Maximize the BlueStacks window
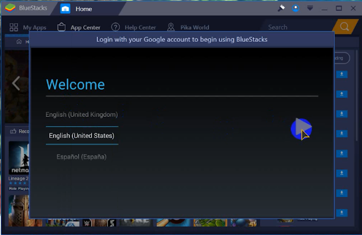Screen dimensions: 362x235 point(339,8)
